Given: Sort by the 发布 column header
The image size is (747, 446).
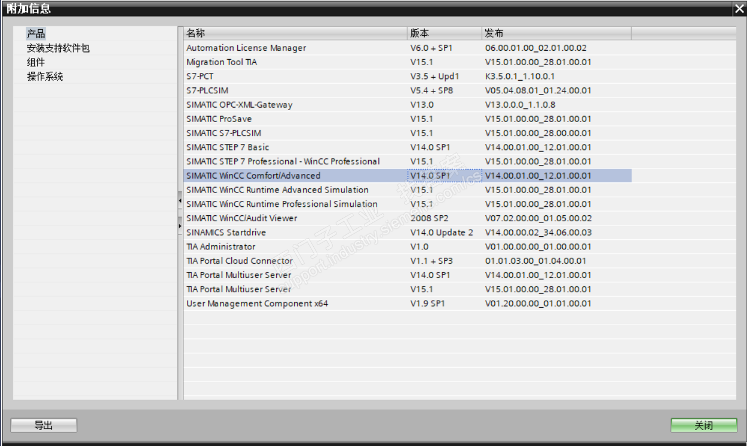Looking at the screenshot, I should [x=556, y=33].
